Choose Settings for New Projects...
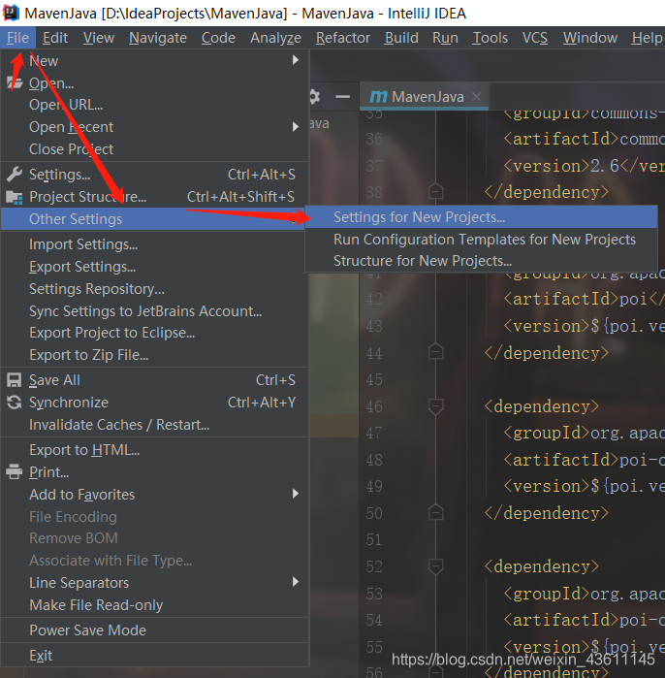This screenshot has height=678, width=665. [482, 217]
